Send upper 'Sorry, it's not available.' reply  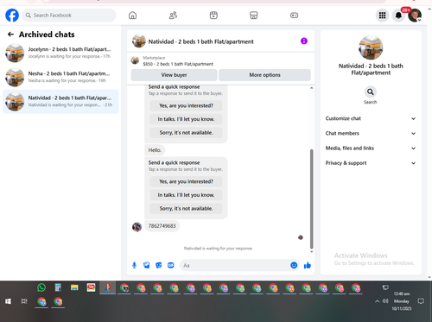tap(186, 133)
